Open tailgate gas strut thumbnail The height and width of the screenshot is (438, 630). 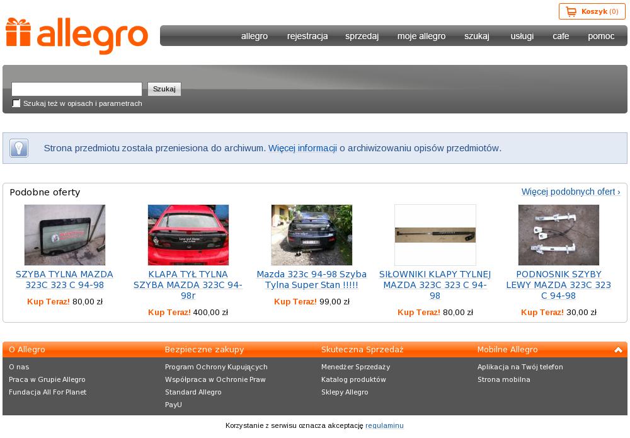(x=435, y=235)
